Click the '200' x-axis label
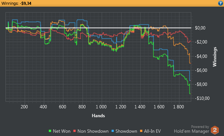The width and height of the screenshot is (224, 136). (x=24, y=107)
